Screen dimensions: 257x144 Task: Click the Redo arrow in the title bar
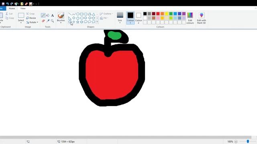(x=12, y=4)
